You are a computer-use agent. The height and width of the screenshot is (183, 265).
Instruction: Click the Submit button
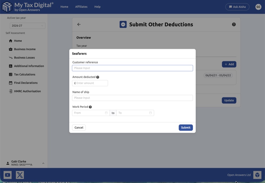185,127
